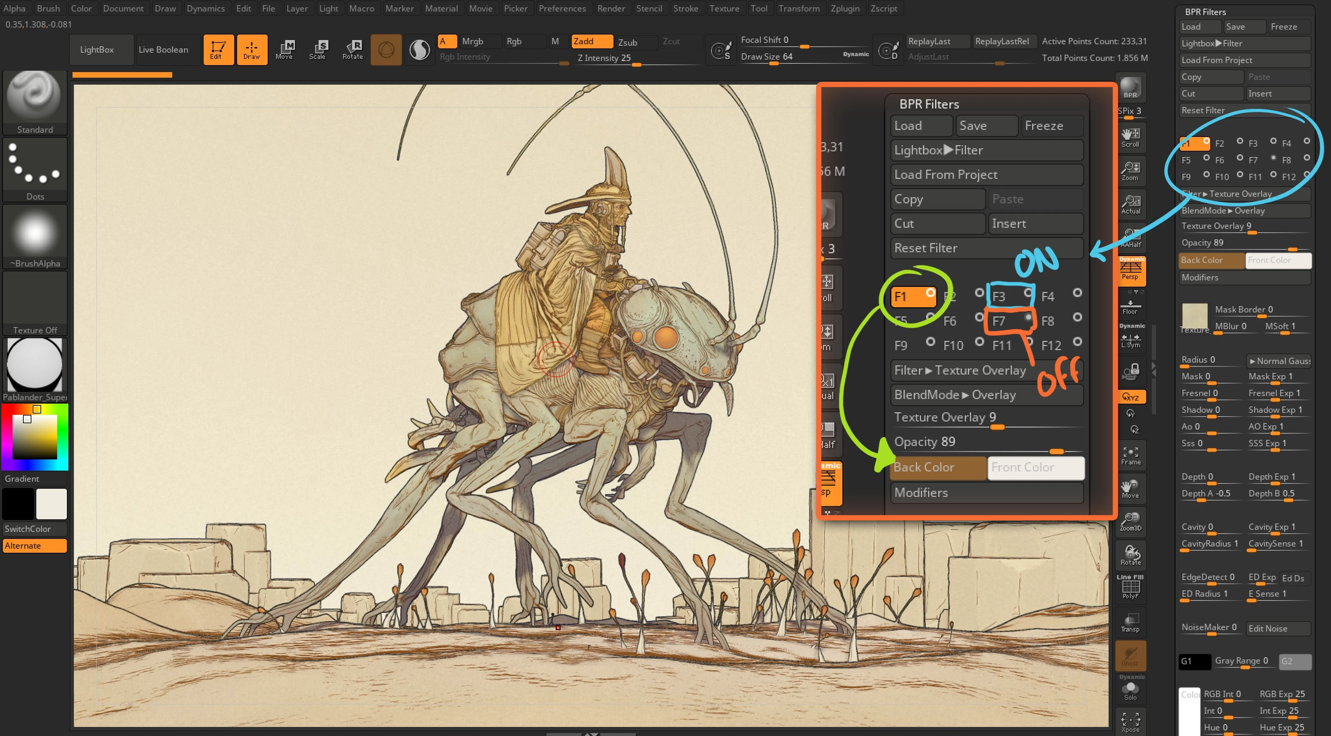Click the Actual size icon
Screen dimensions: 1331x736
point(1131,204)
